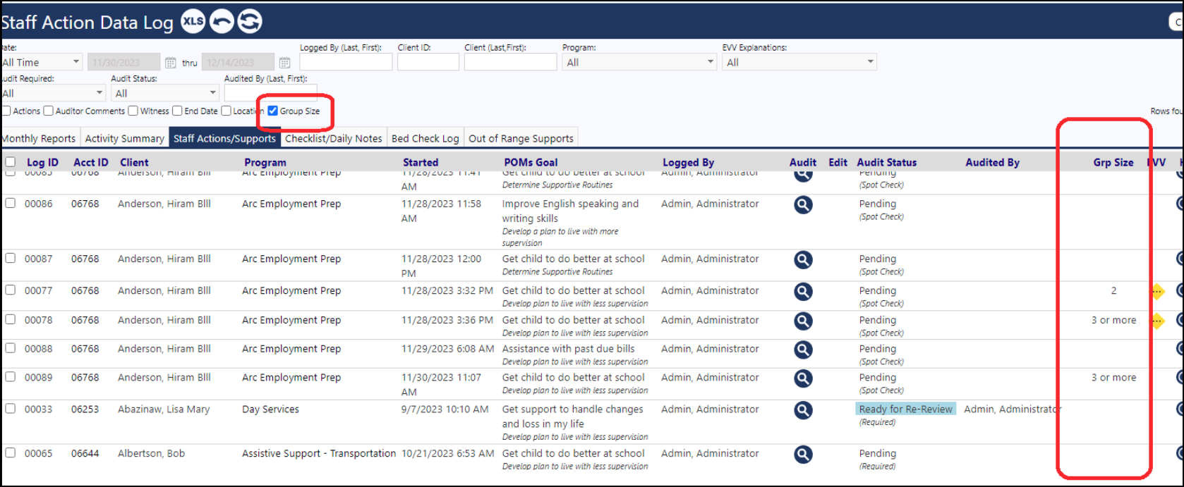This screenshot has height=487, width=1184.
Task: Tick the select-all checkbox in table header
Action: tap(10, 162)
